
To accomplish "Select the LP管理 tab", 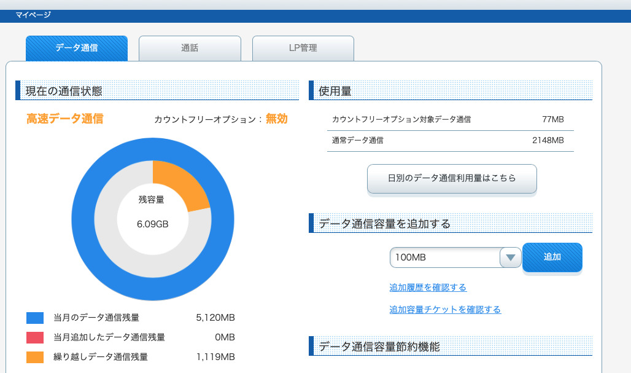I will pyautogui.click(x=303, y=48).
